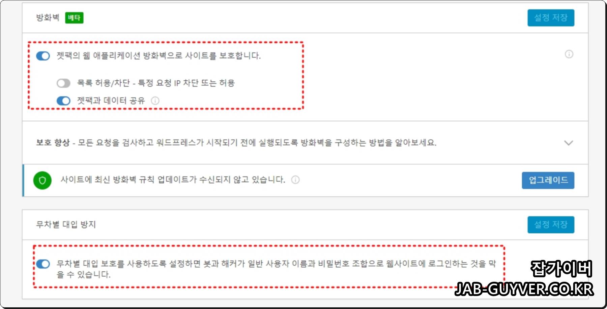Save settings in the 방화벽 section
The image size is (607, 309).
tap(551, 18)
